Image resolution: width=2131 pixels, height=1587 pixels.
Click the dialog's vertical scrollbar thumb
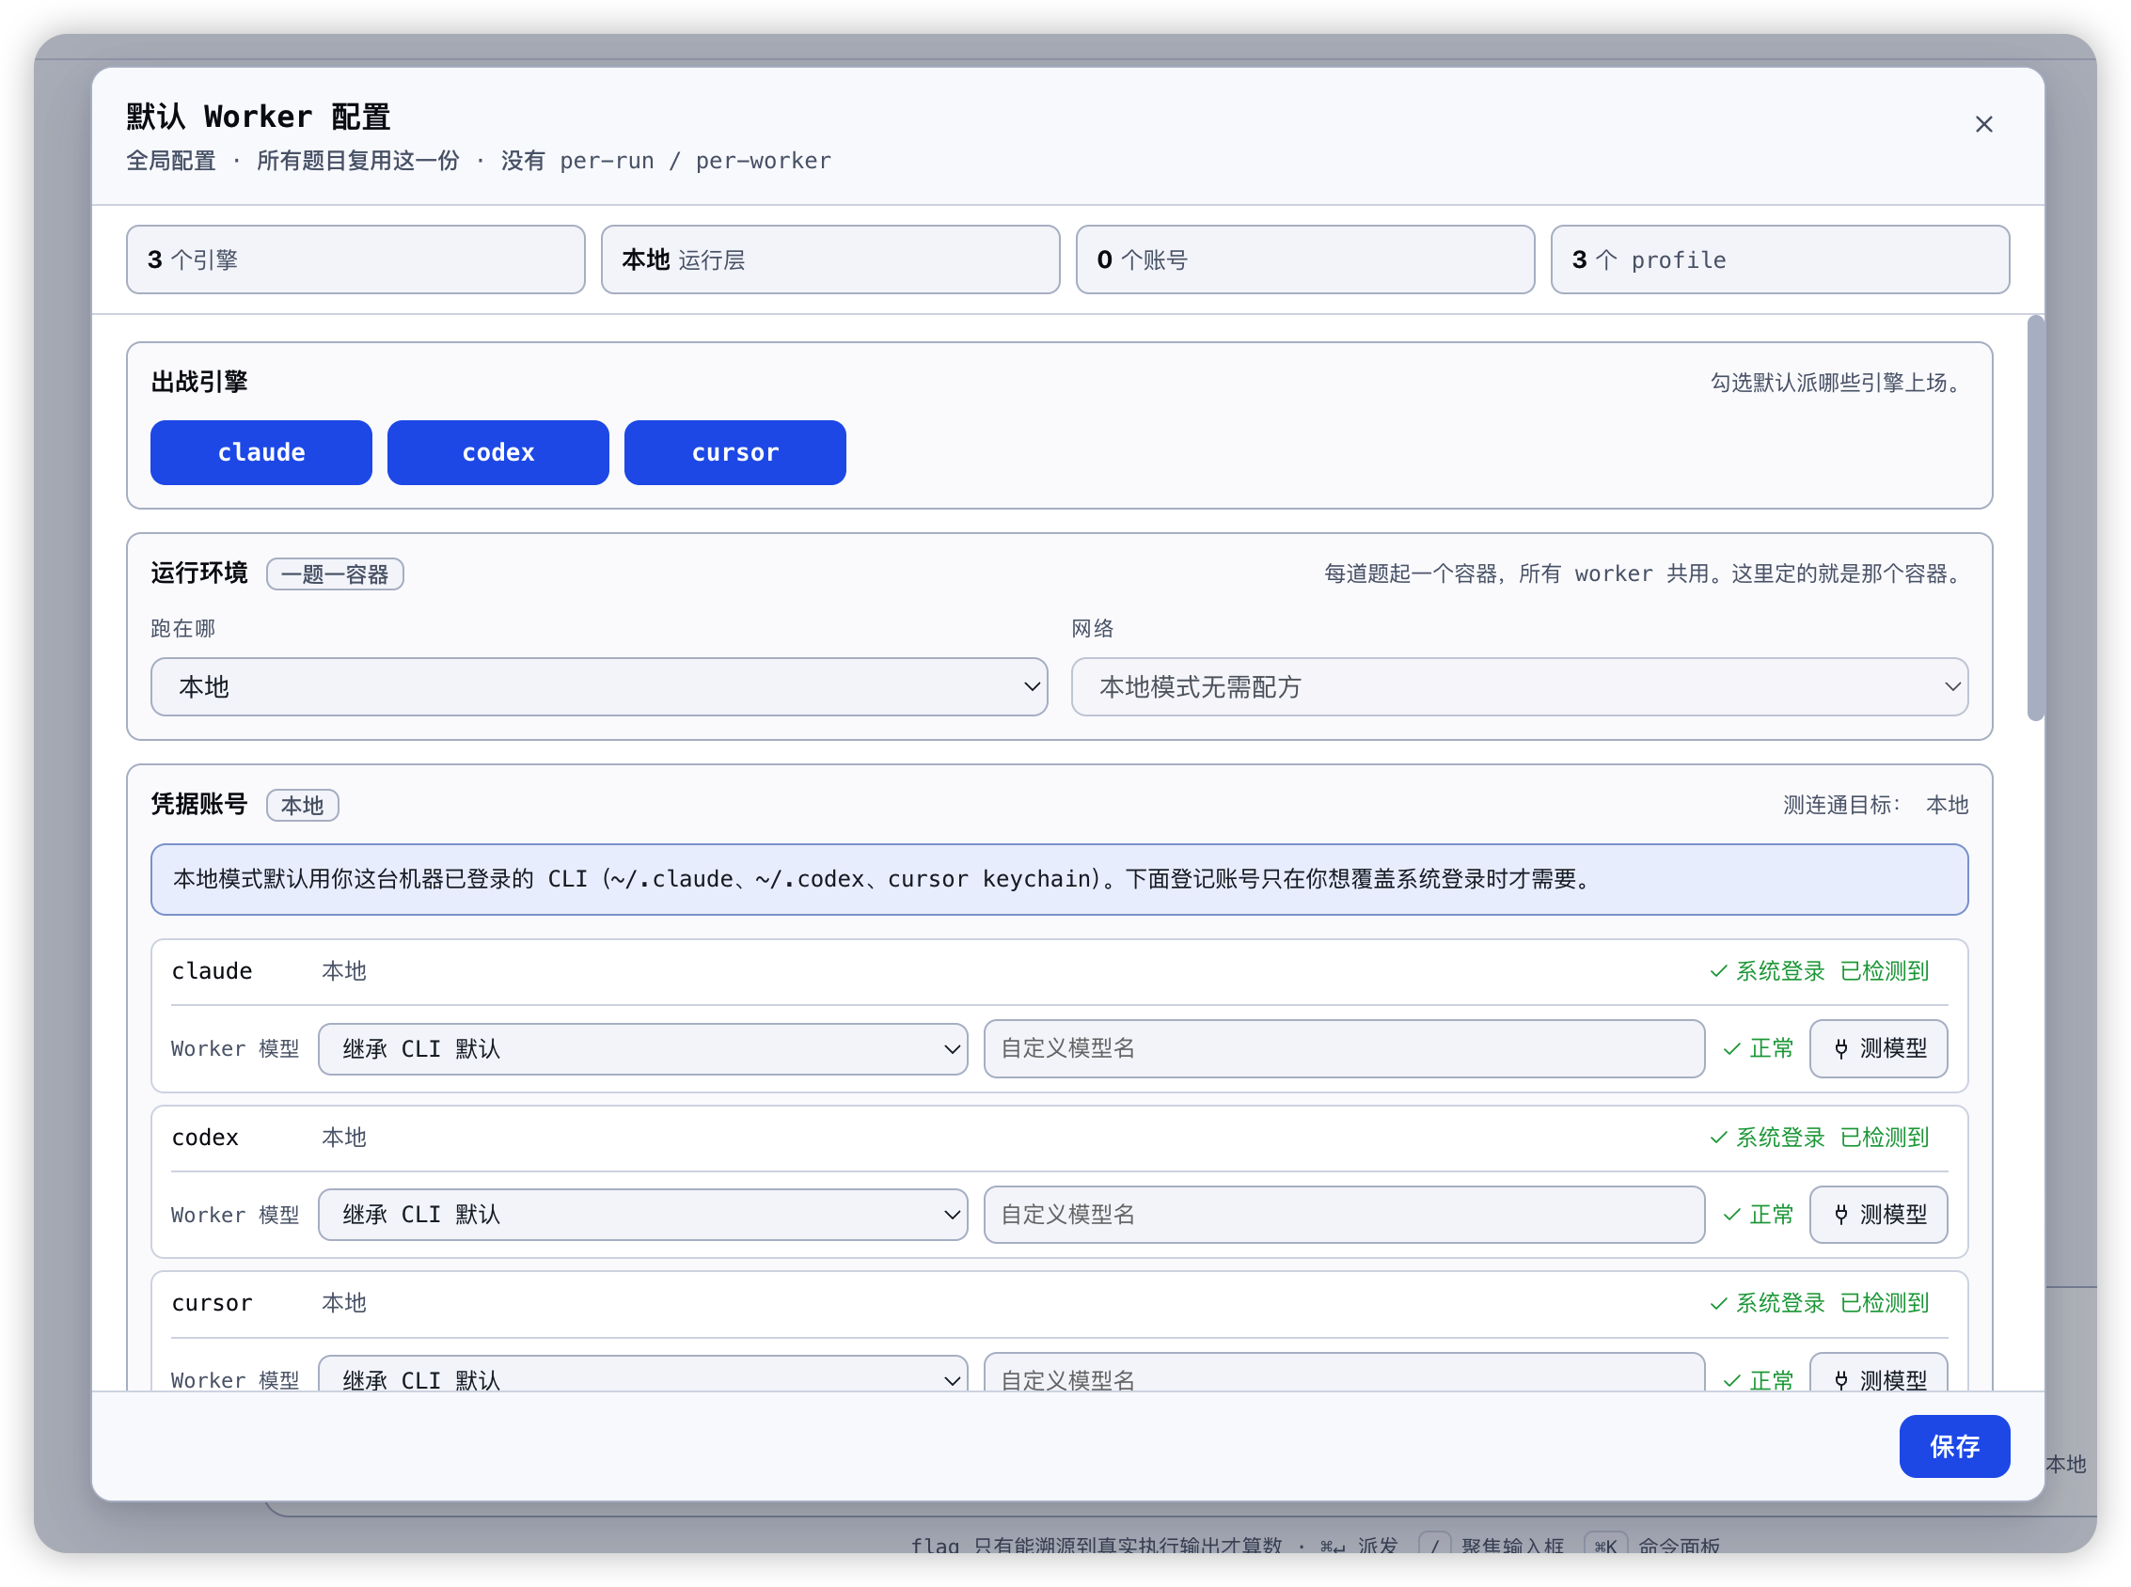2035,518
